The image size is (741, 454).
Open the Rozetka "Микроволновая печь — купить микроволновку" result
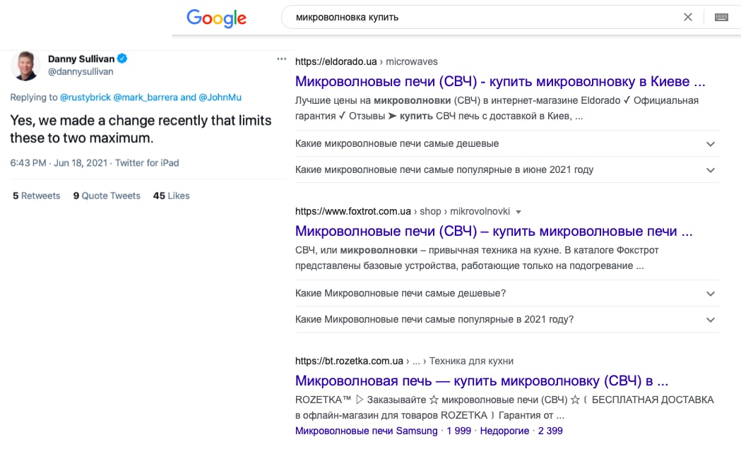[x=482, y=381]
